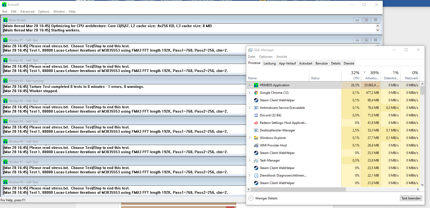
Task: Click the sort arrow above Arbeitsspeicher column
Action: click(x=365, y=72)
